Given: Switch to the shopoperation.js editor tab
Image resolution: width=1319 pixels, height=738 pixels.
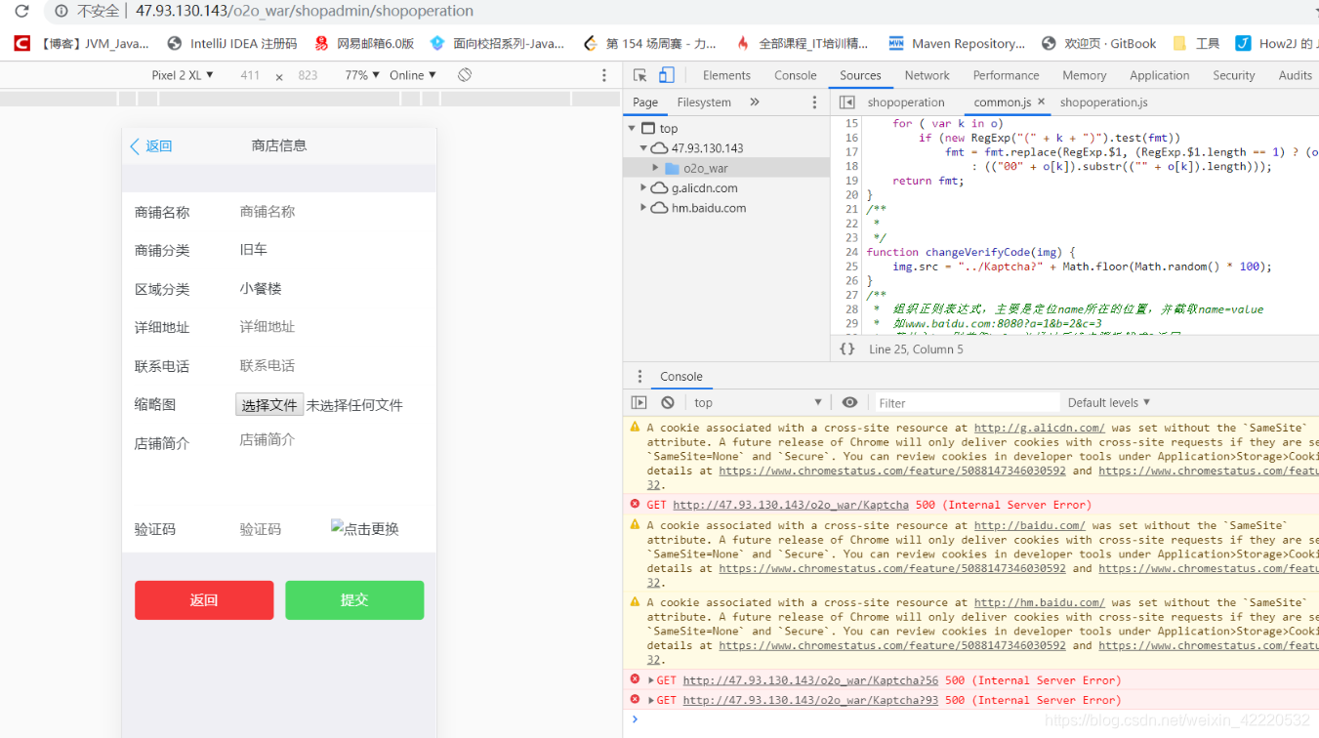Looking at the screenshot, I should click(1103, 102).
